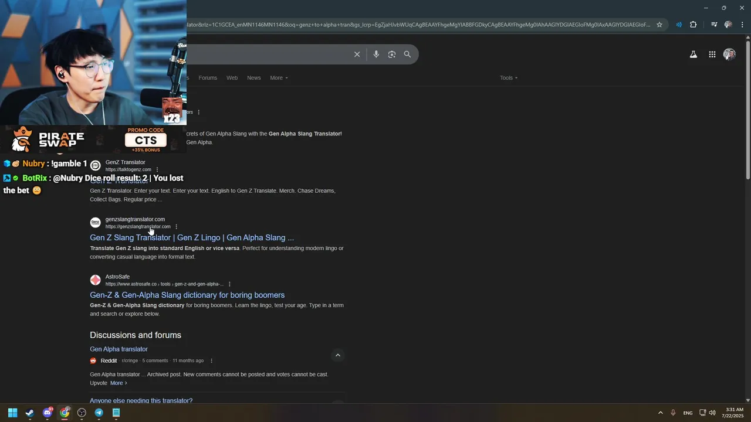
Task: Open OBS Studio from the taskbar
Action: click(x=82, y=413)
